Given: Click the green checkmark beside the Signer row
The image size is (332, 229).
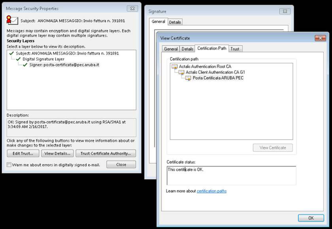Looking at the screenshot, I should [x=25, y=65].
